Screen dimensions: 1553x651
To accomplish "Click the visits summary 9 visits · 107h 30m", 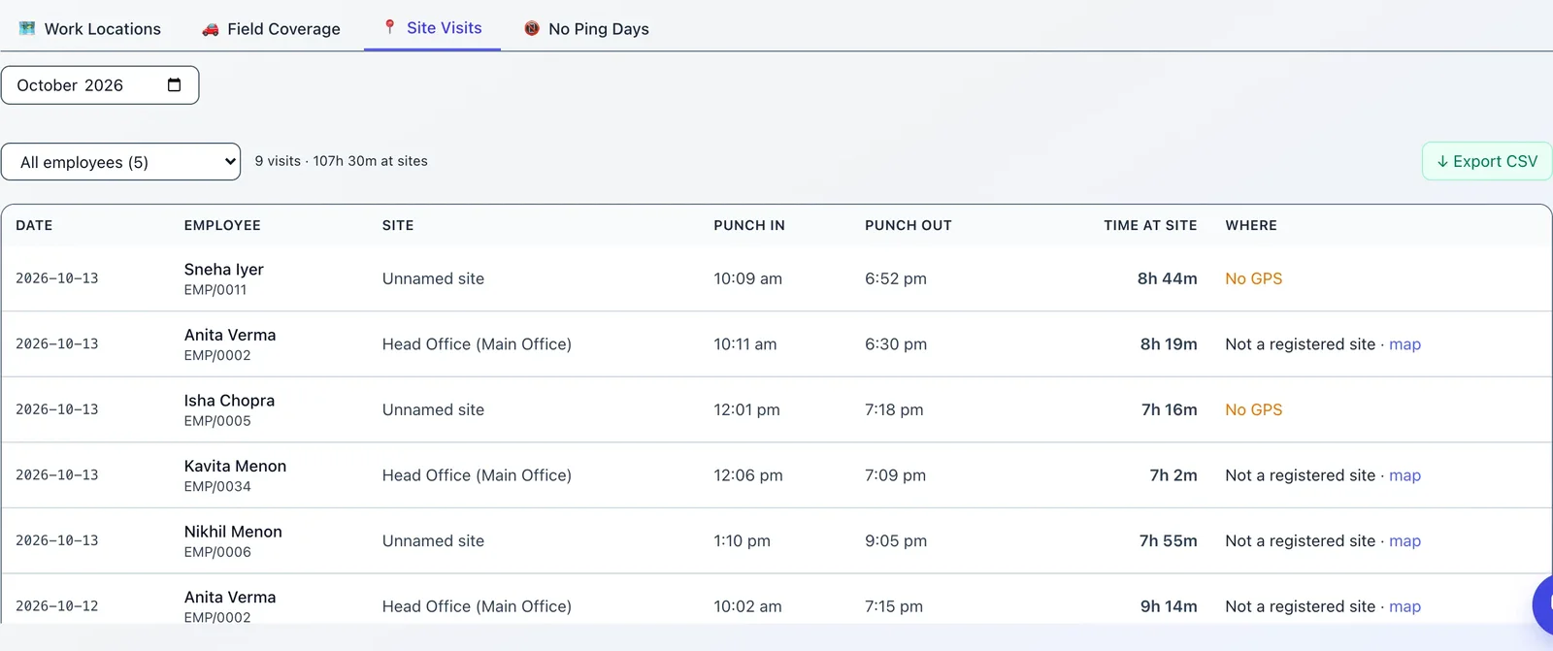I will tap(341, 161).
